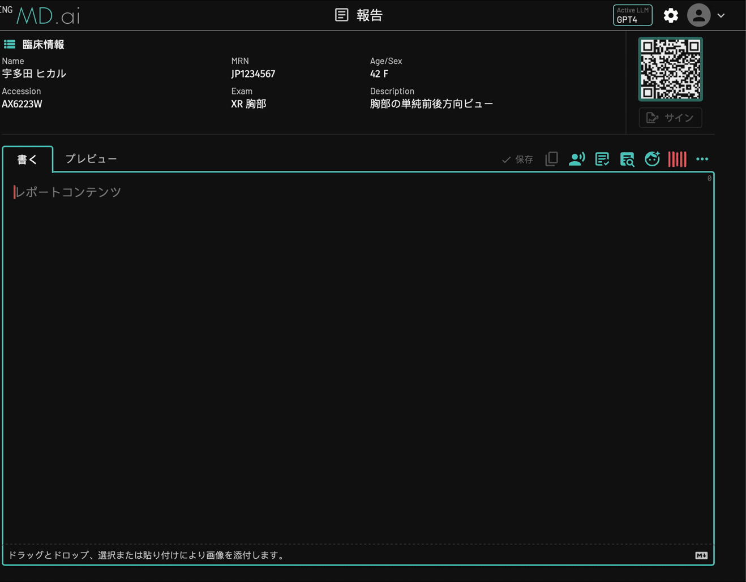Click into the レポートコンテンツ text area

tap(358, 339)
